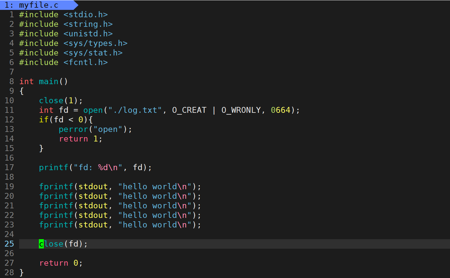
Task: Click line number 25 in the gutter
Action: pos(9,244)
